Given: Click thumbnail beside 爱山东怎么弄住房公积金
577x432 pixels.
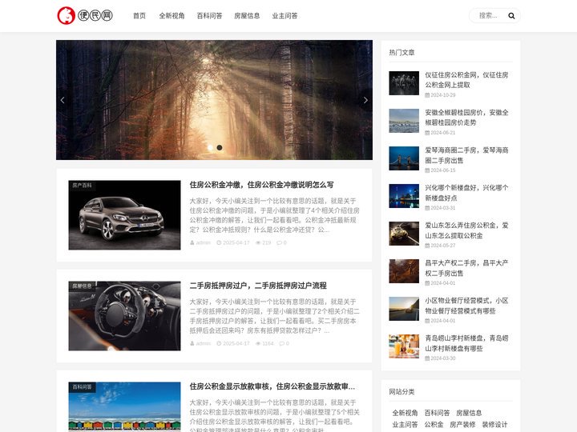Looking at the screenshot, I should (x=404, y=234).
